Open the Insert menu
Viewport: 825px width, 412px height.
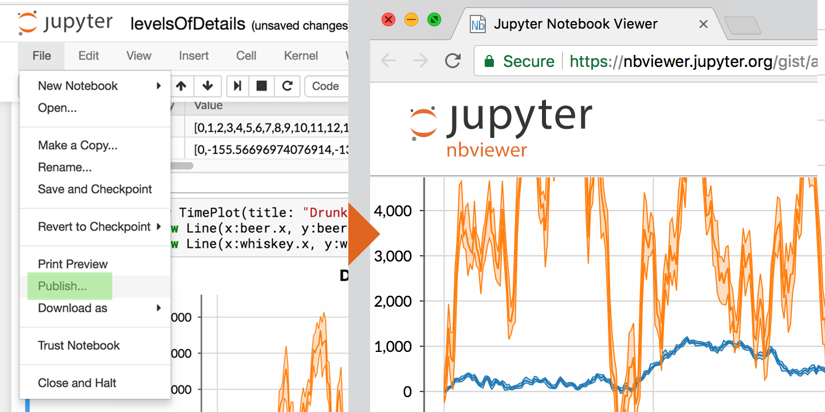[x=194, y=56]
